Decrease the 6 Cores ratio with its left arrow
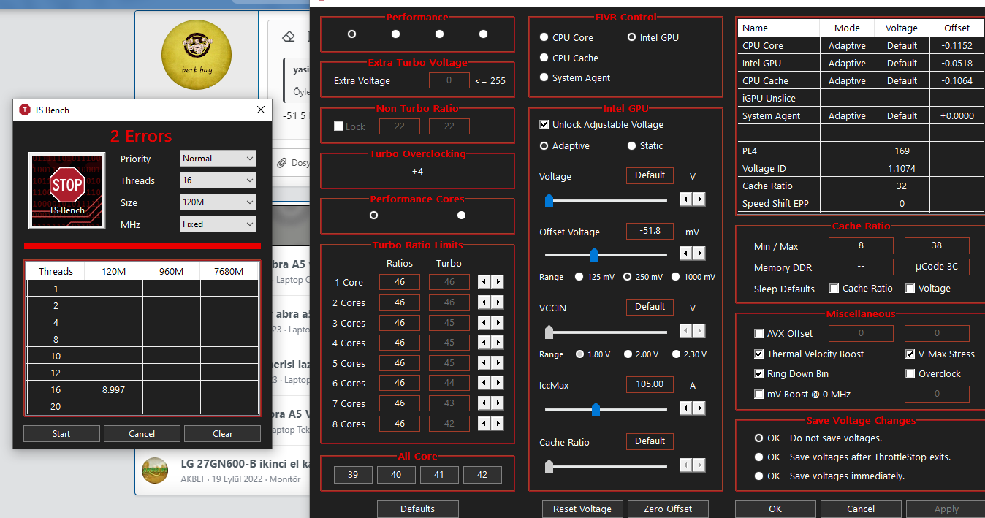This screenshot has height=518, width=985. tap(484, 383)
